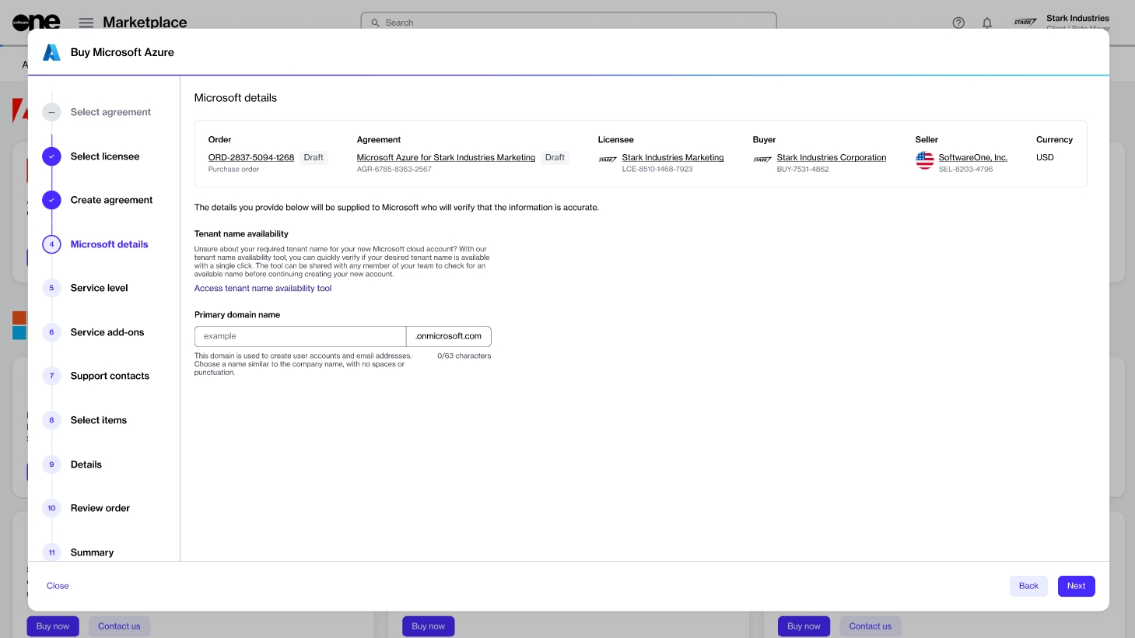Open the hamburger navigation menu
This screenshot has height=638, width=1135.
86,23
